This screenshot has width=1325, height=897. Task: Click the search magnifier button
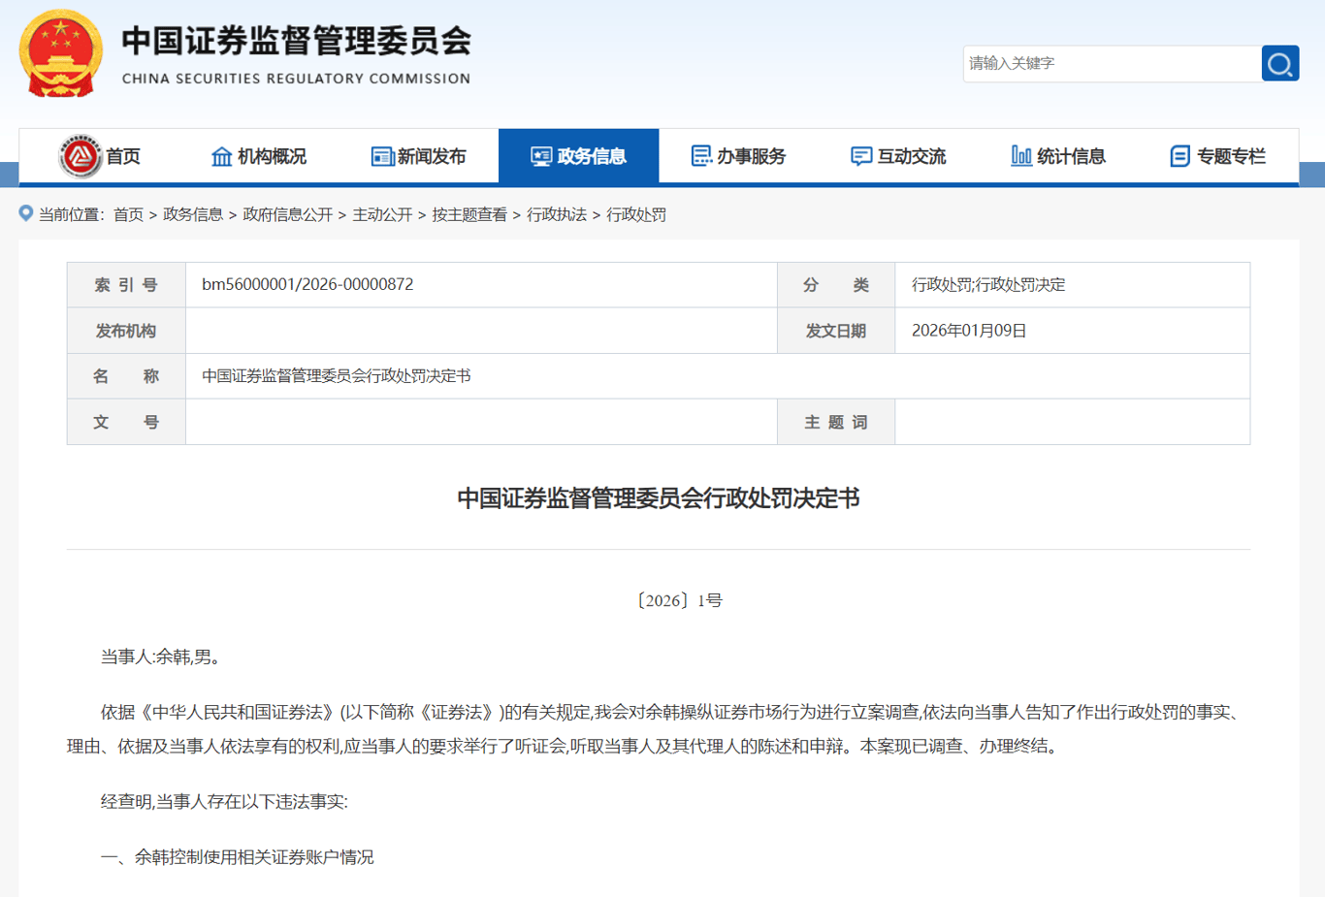click(x=1280, y=64)
